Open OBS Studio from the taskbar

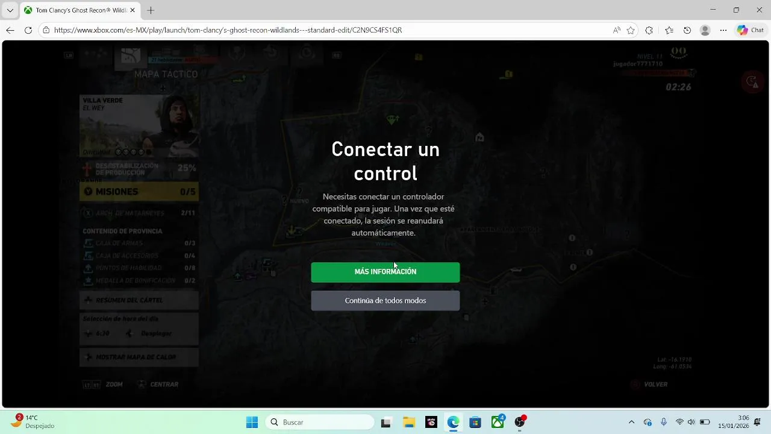(x=520, y=423)
